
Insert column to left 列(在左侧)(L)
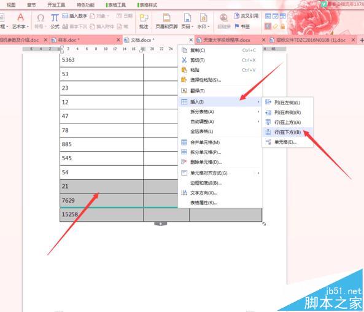(288, 103)
